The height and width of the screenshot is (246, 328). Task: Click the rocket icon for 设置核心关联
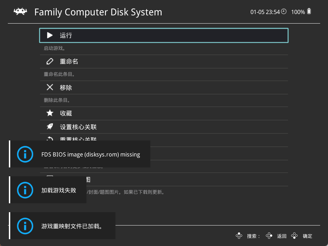click(50, 127)
